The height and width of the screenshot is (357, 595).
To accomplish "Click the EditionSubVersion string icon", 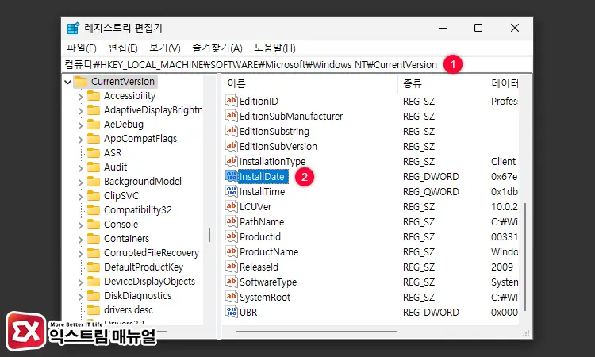I will tap(232, 146).
